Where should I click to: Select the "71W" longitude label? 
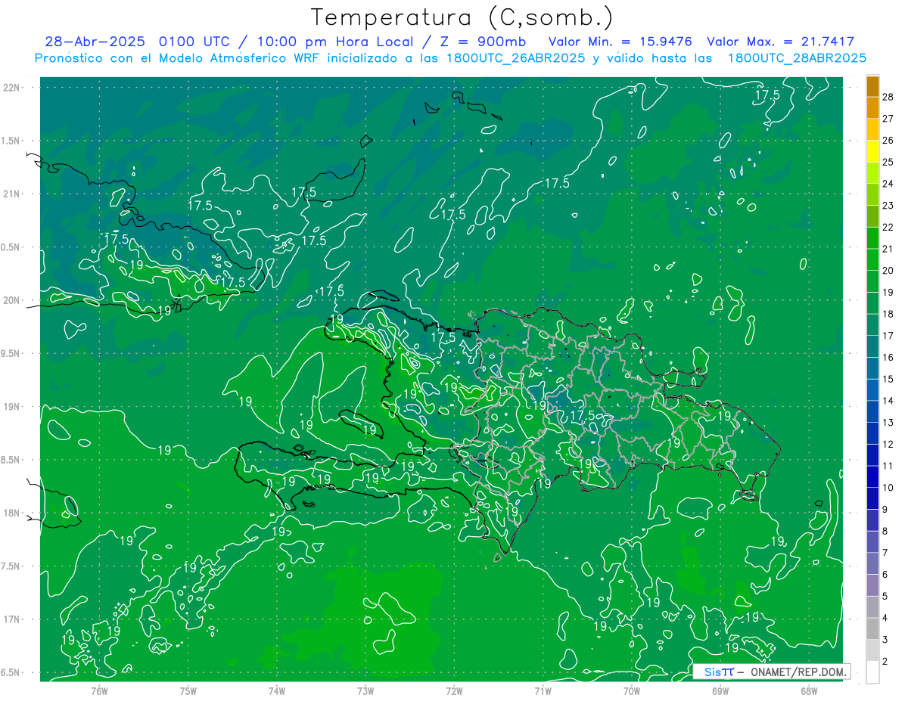coord(543,691)
